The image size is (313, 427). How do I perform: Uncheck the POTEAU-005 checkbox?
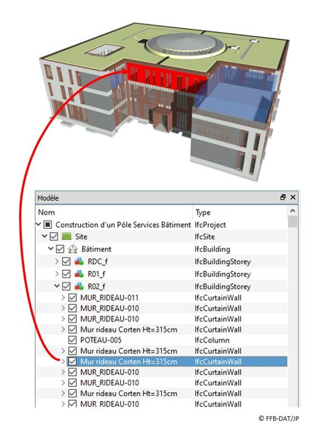point(72,340)
